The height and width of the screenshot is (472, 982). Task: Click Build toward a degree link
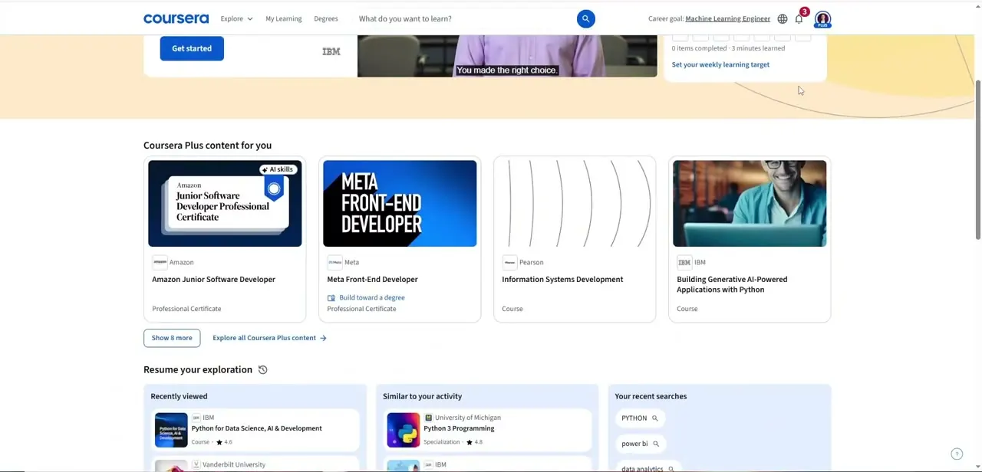[x=372, y=297]
